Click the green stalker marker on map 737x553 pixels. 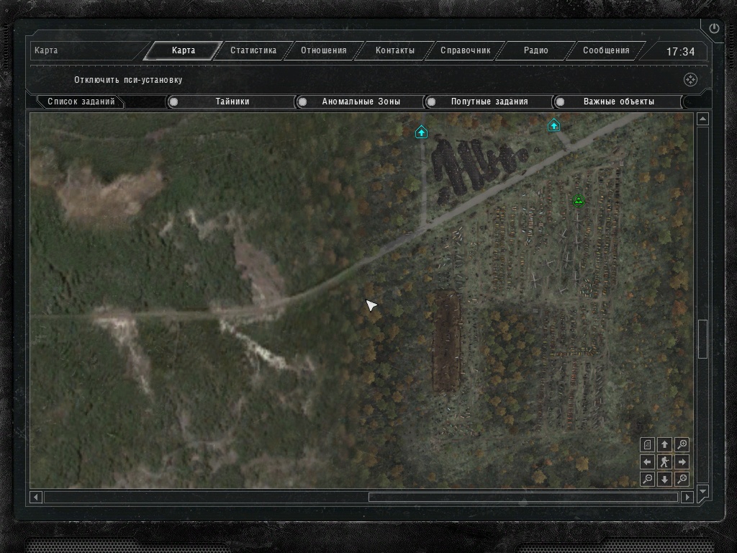(x=579, y=202)
